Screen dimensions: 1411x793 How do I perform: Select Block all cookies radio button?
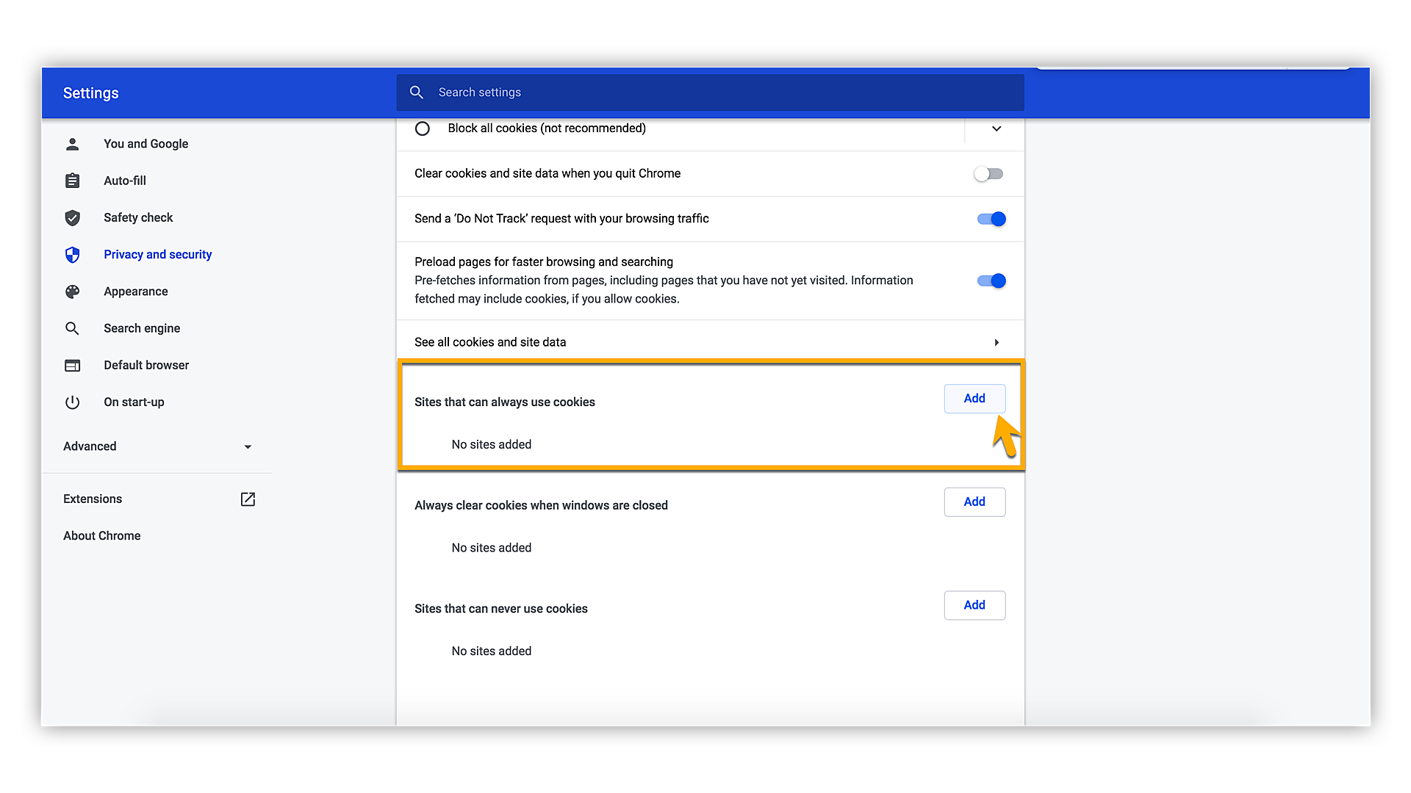pos(423,128)
